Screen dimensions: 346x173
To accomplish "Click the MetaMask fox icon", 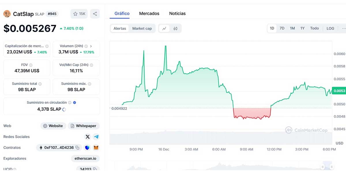I will pos(96,148).
